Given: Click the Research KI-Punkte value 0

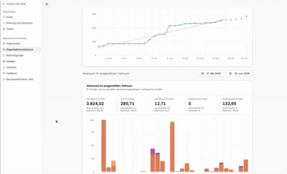Looking at the screenshot, I should [190, 104].
